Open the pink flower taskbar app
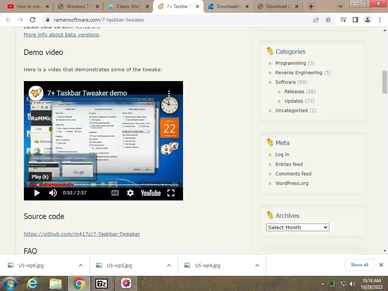388x291 pixels. (x=126, y=283)
